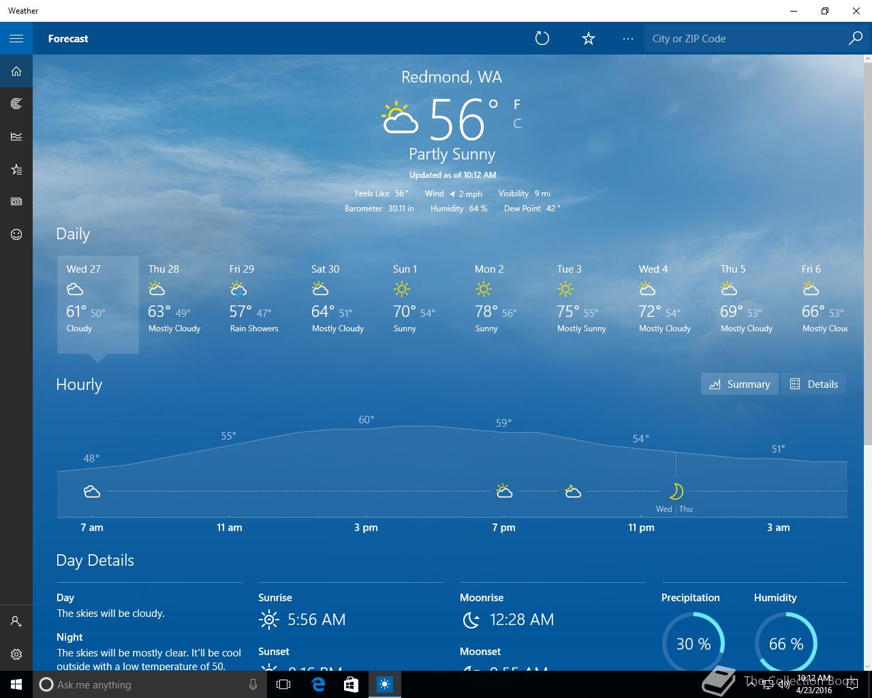Screen dimensions: 872x698
Task: Select the Mon 2 daily forecast
Action: (507, 304)
